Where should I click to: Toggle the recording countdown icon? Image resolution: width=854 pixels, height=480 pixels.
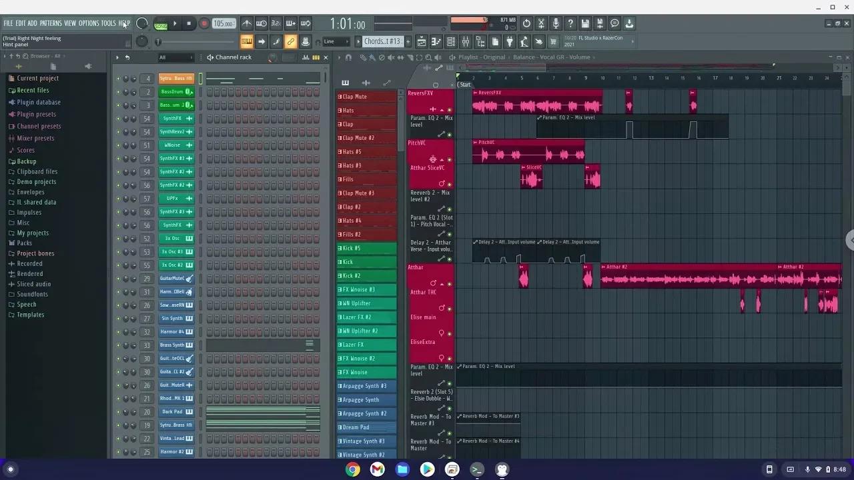coord(276,23)
